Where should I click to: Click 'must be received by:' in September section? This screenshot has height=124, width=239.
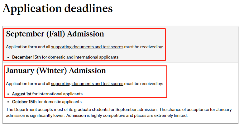(144, 47)
